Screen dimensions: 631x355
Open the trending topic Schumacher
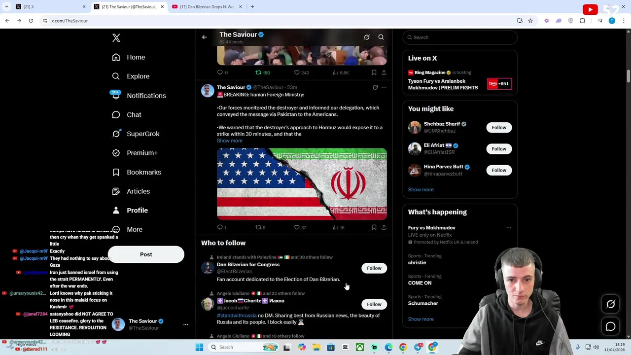423,303
